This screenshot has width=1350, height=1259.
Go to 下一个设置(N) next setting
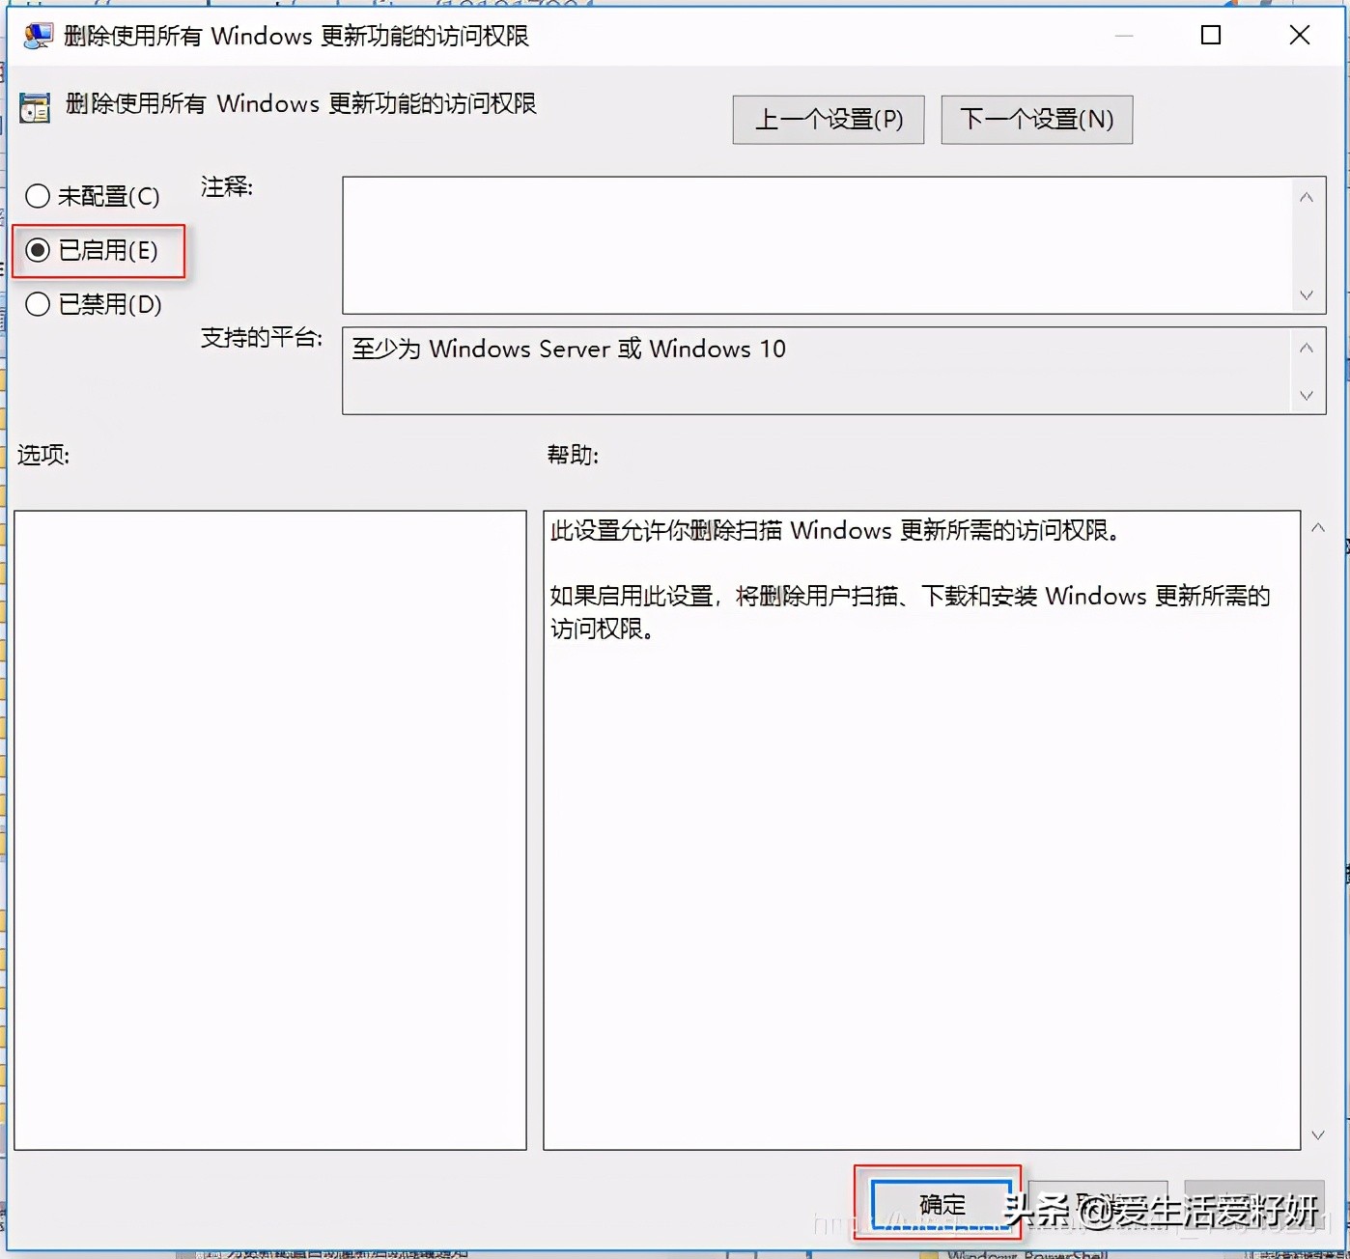tap(1037, 120)
